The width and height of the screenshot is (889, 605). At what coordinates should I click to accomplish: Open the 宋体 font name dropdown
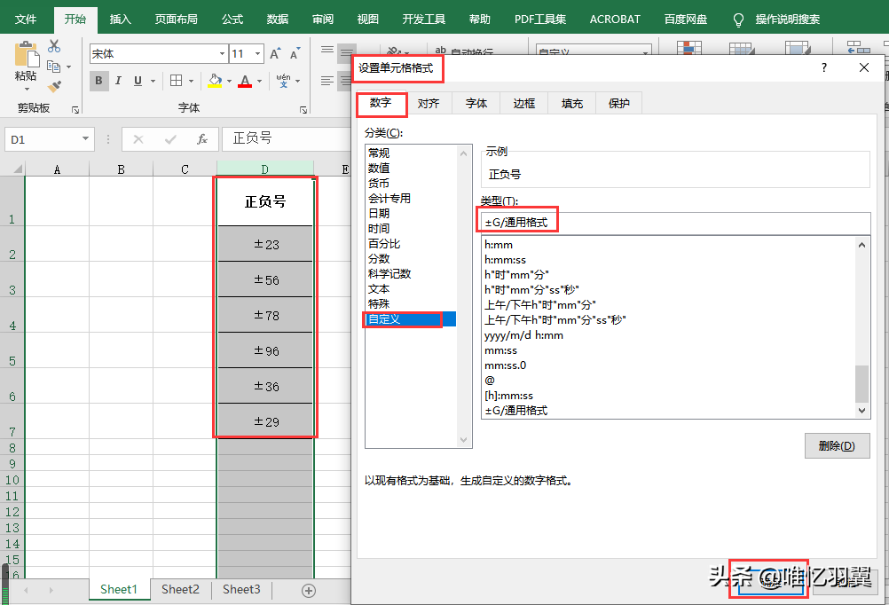click(222, 54)
